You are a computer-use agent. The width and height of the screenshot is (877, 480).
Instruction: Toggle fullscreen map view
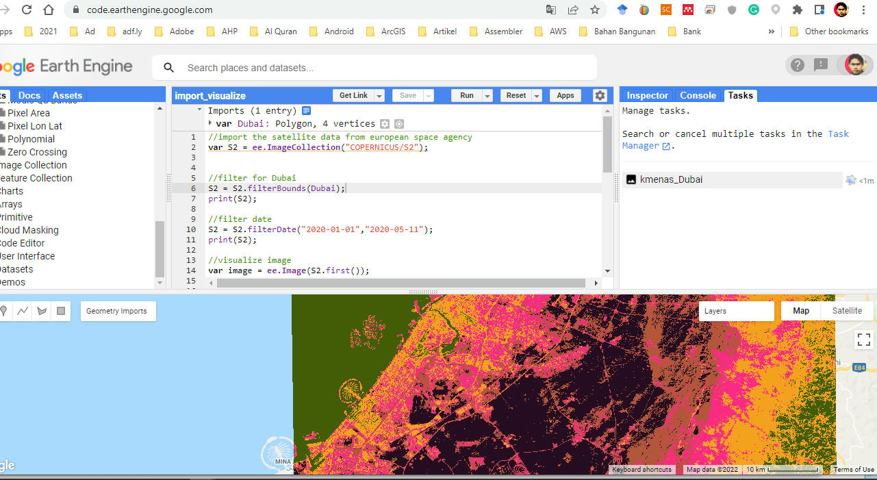coord(863,340)
